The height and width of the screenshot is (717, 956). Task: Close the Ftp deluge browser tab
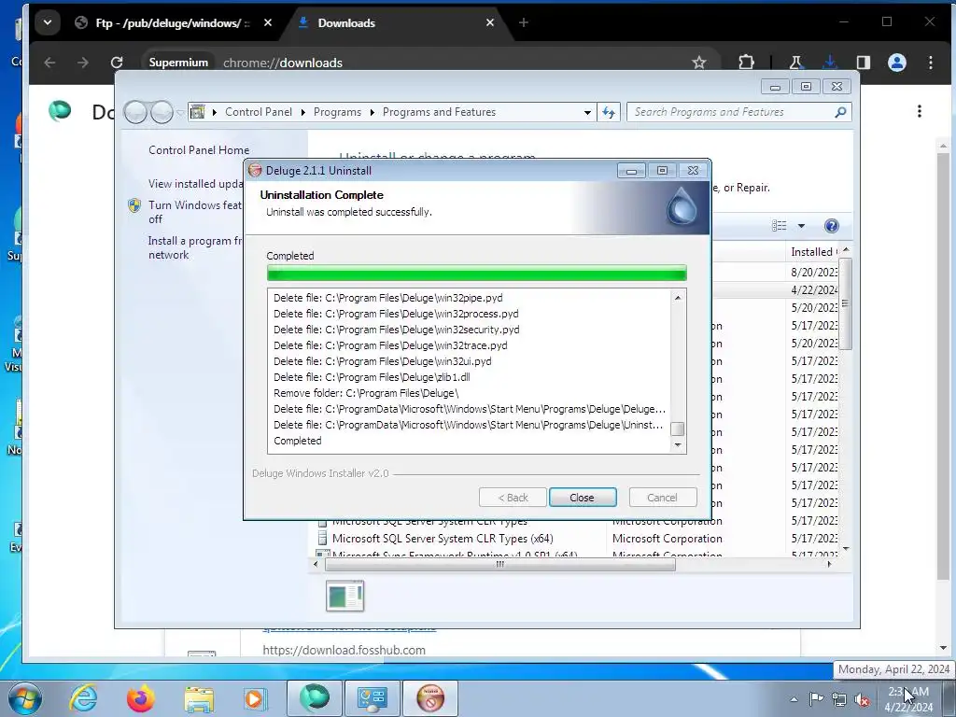click(268, 23)
